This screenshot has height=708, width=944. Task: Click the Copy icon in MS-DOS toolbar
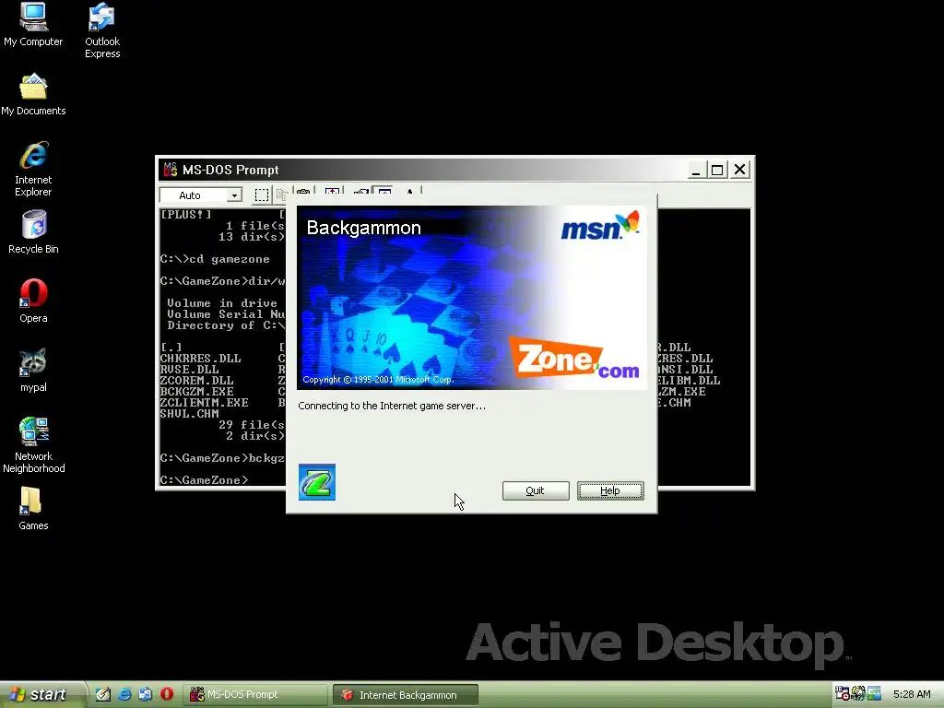(281, 195)
